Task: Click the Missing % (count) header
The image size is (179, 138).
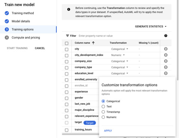Action: (x=148, y=43)
